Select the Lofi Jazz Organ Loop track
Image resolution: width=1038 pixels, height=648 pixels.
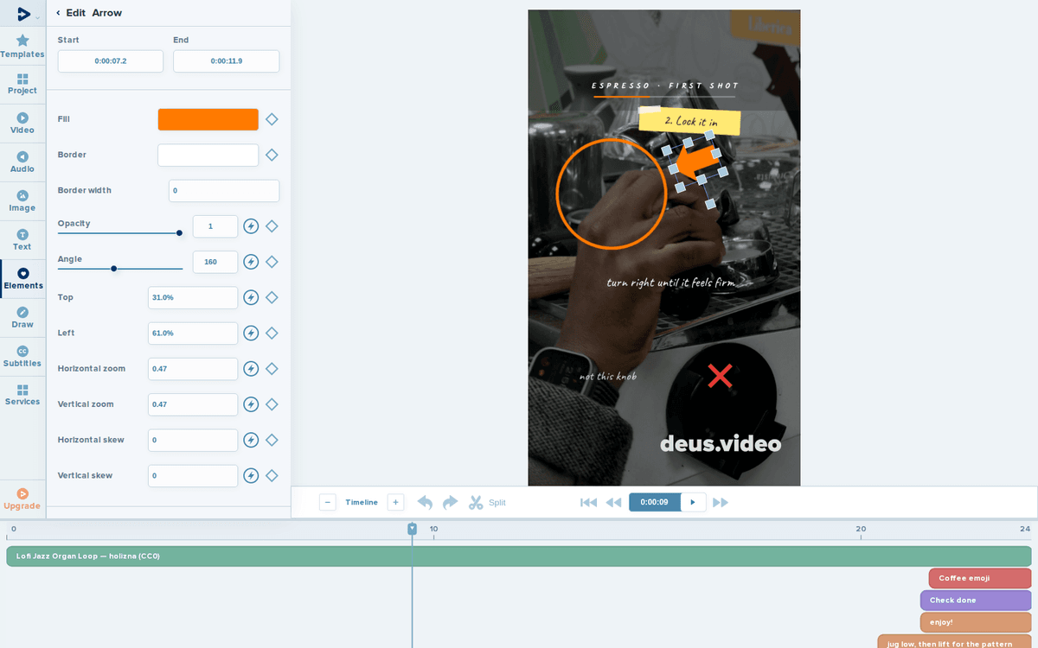(519, 556)
